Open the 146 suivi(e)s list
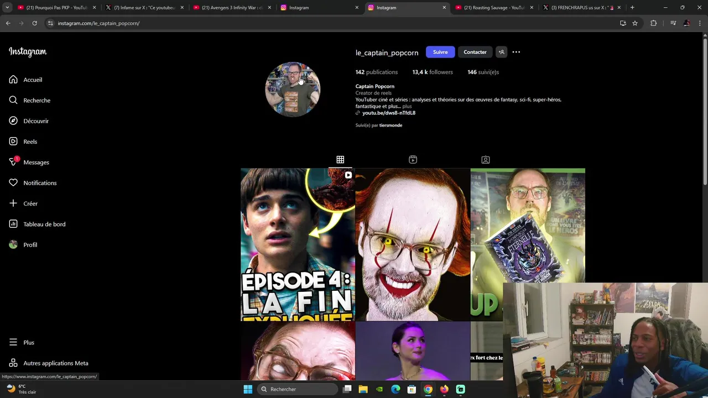The image size is (708, 398). 483,72
